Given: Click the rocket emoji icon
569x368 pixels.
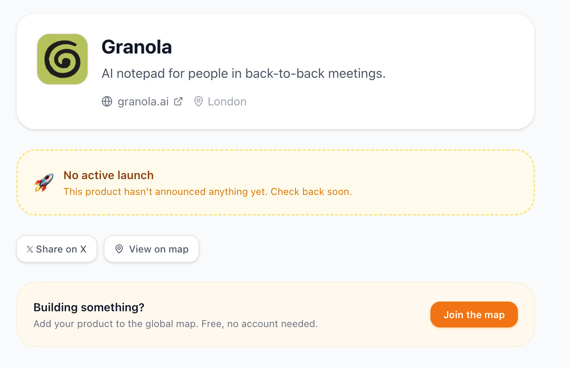Looking at the screenshot, I should point(44,182).
